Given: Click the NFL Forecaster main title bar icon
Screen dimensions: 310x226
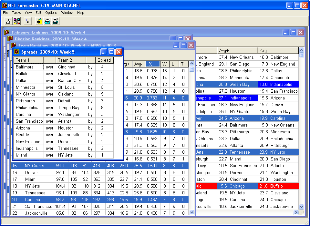Looking at the screenshot, I should tap(4, 5).
